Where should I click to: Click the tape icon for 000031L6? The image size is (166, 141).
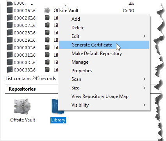tap(10, 55)
